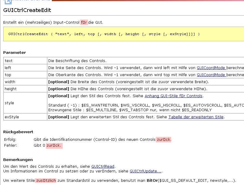Follow the GUICtrlUpdate... link

146,171
